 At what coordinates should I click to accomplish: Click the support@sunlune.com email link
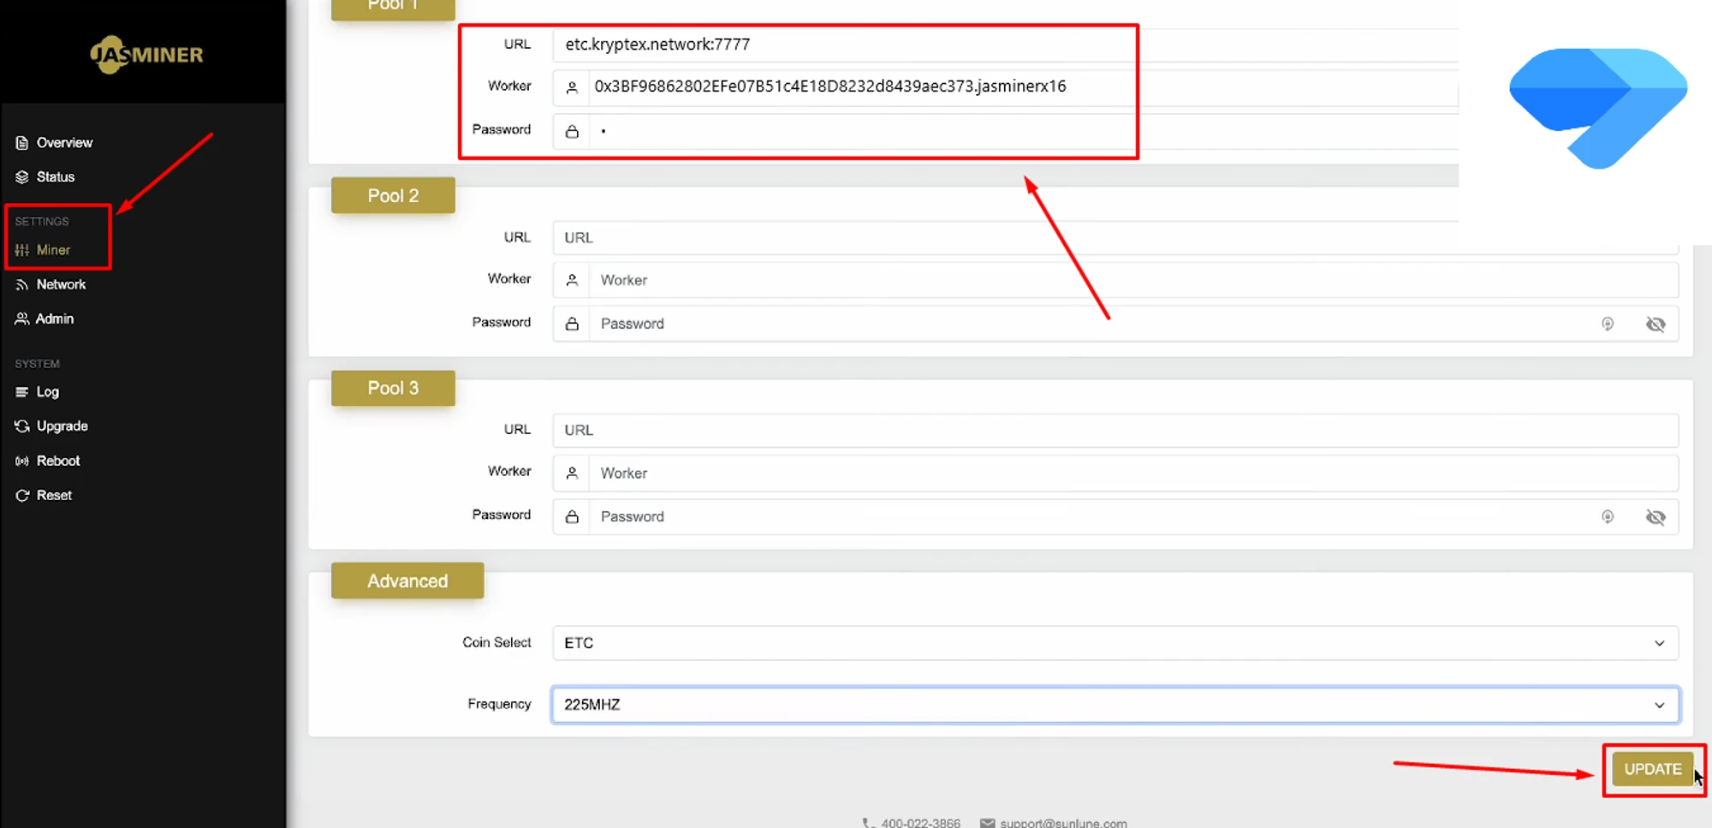point(1062,823)
